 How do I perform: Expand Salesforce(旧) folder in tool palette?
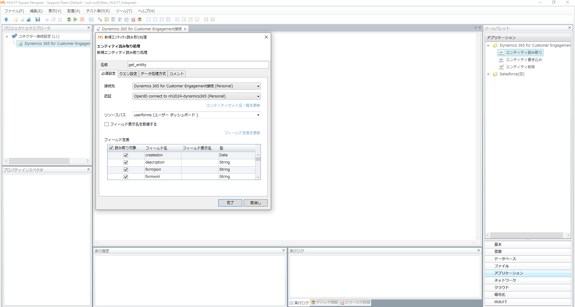point(488,74)
